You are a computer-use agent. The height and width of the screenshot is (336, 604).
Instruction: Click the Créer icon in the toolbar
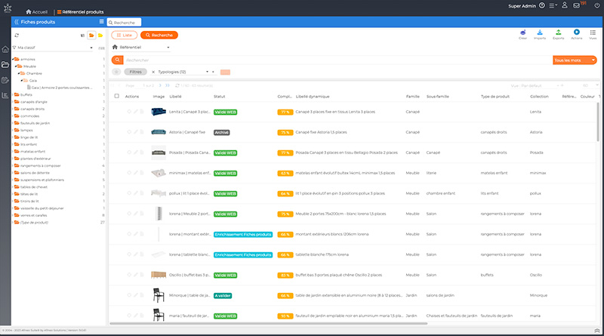[x=522, y=33]
